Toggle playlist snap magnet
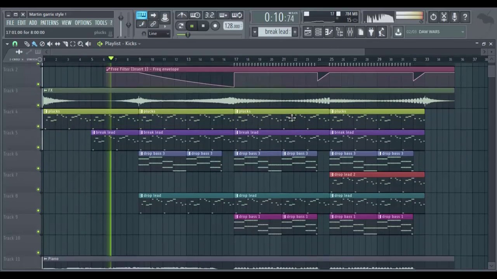Image resolution: width=497 pixels, height=279 pixels. pos(15,44)
